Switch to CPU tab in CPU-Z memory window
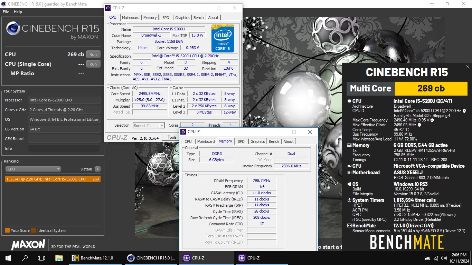The height and width of the screenshot is (265, 472). 188,141
